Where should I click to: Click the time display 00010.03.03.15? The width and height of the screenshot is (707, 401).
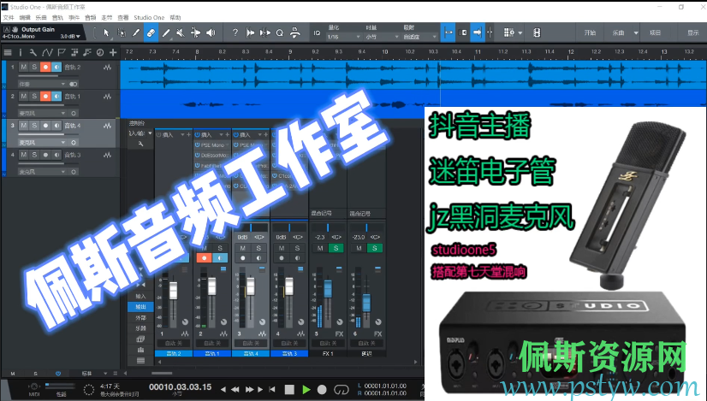tap(181, 387)
